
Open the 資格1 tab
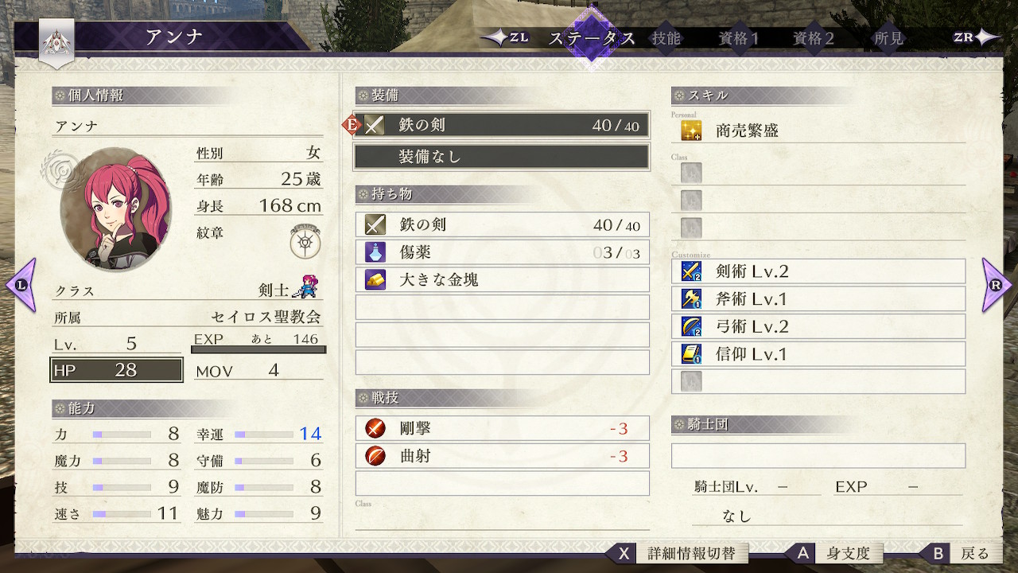pos(739,38)
